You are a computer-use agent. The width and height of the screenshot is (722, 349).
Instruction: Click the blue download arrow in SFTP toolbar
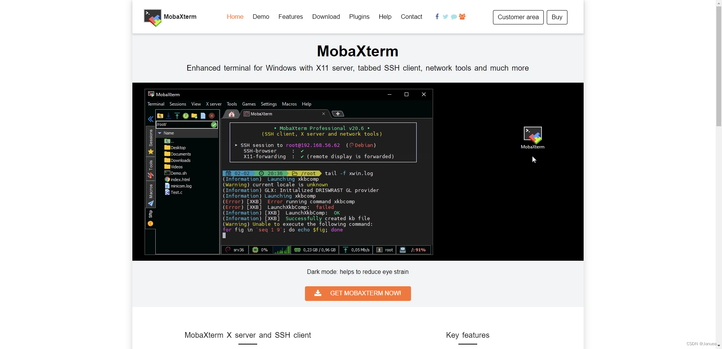tap(168, 116)
